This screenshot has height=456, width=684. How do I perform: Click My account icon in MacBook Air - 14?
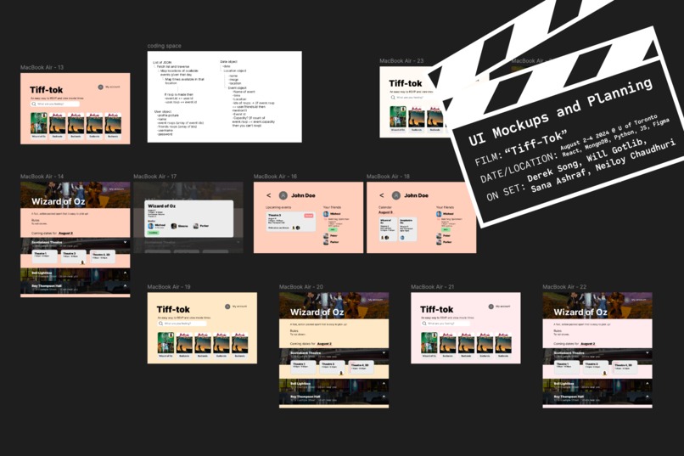point(104,189)
